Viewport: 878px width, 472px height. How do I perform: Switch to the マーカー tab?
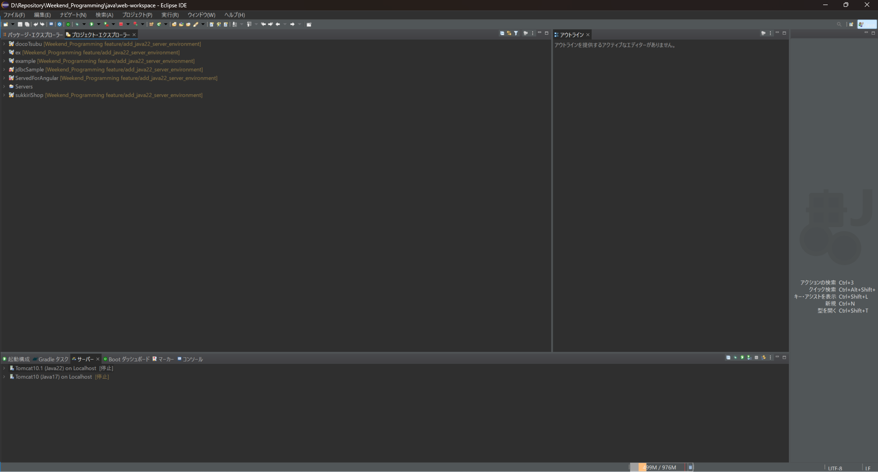coord(163,359)
